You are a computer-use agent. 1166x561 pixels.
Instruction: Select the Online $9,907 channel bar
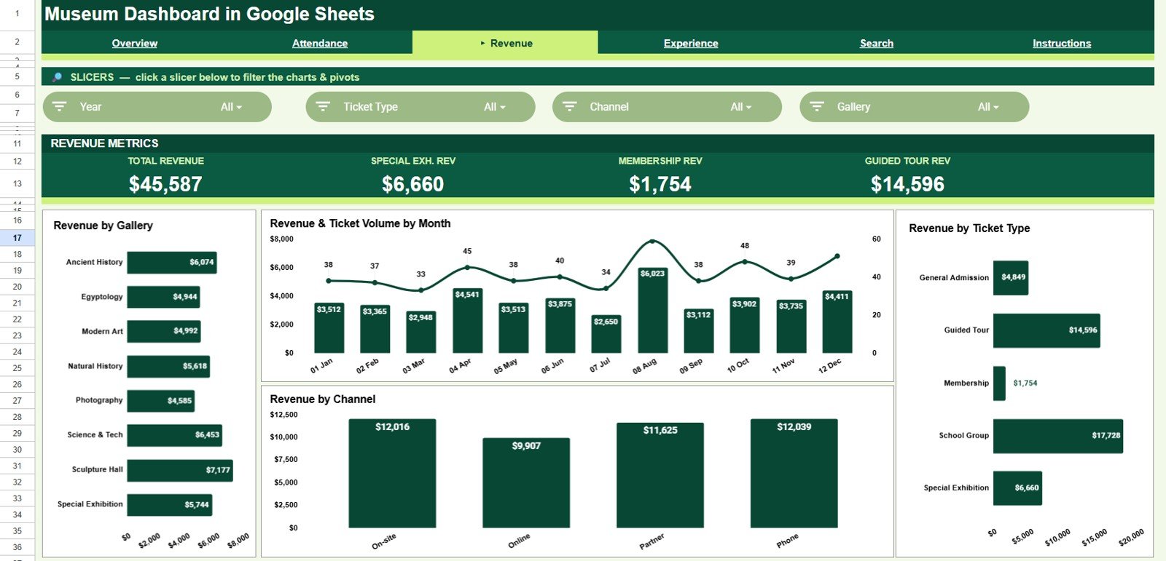[x=526, y=482]
